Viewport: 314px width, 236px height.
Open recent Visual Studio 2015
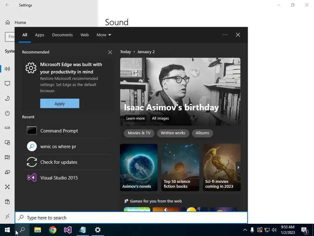pos(67,178)
